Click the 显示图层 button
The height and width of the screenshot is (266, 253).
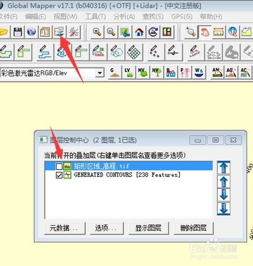[149, 228]
